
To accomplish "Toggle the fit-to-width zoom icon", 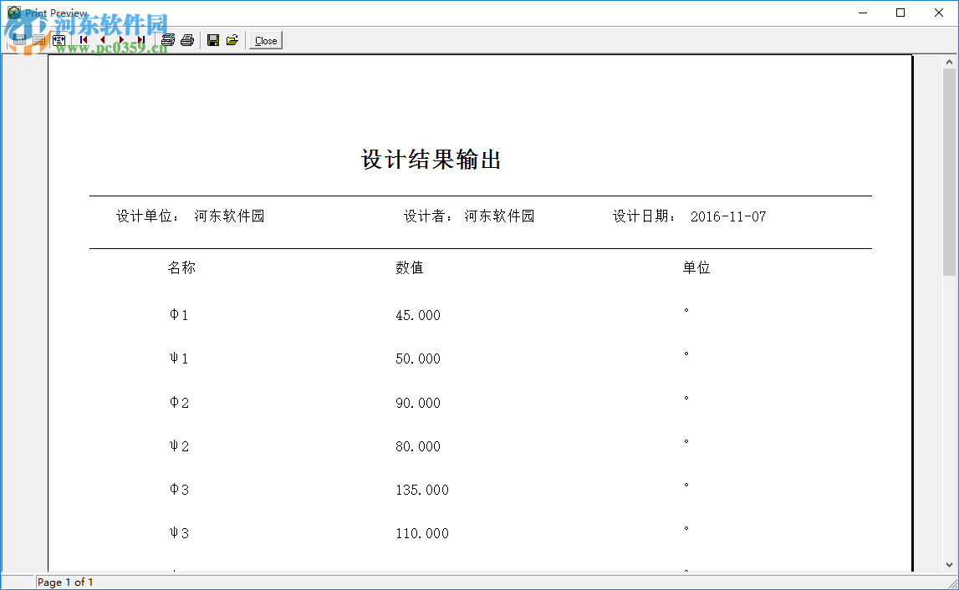I will coord(59,39).
